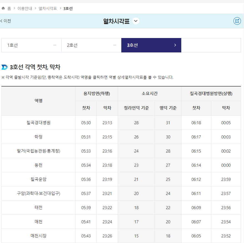This screenshot has height=243, width=244.
Task: Open 팔거(국립농관원·통계청) station timetable
Action: [x=38, y=151]
